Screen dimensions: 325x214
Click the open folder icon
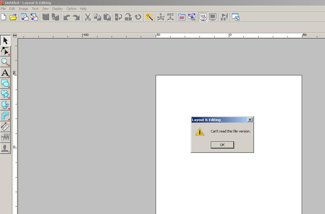(x=13, y=17)
